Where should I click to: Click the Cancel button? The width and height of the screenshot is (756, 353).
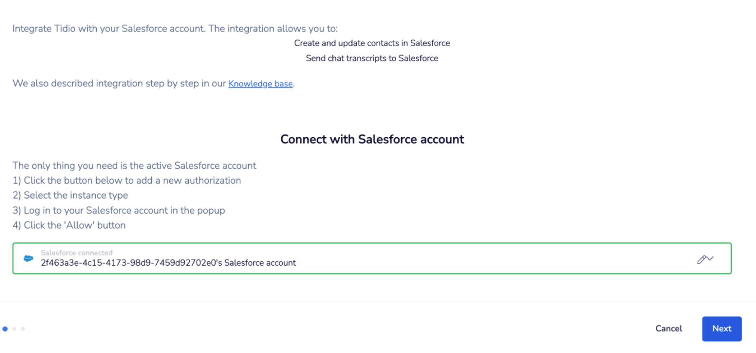[x=669, y=329]
